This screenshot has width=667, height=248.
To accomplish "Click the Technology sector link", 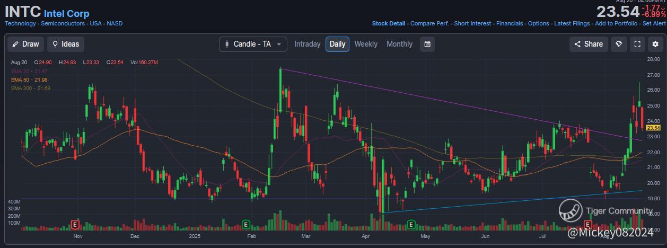I will click(20, 23).
